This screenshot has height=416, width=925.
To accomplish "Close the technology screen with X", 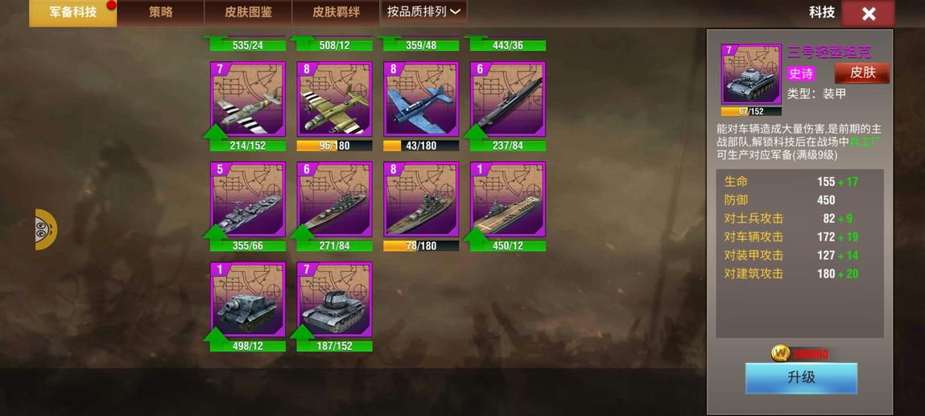I will pos(868,14).
